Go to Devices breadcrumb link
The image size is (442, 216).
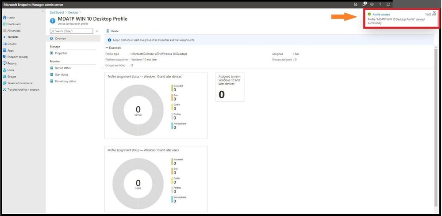point(73,12)
